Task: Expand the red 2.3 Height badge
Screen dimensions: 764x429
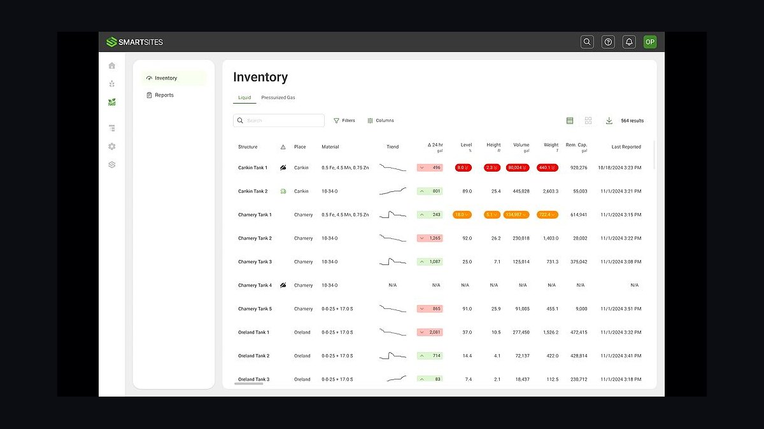Action: click(493, 168)
